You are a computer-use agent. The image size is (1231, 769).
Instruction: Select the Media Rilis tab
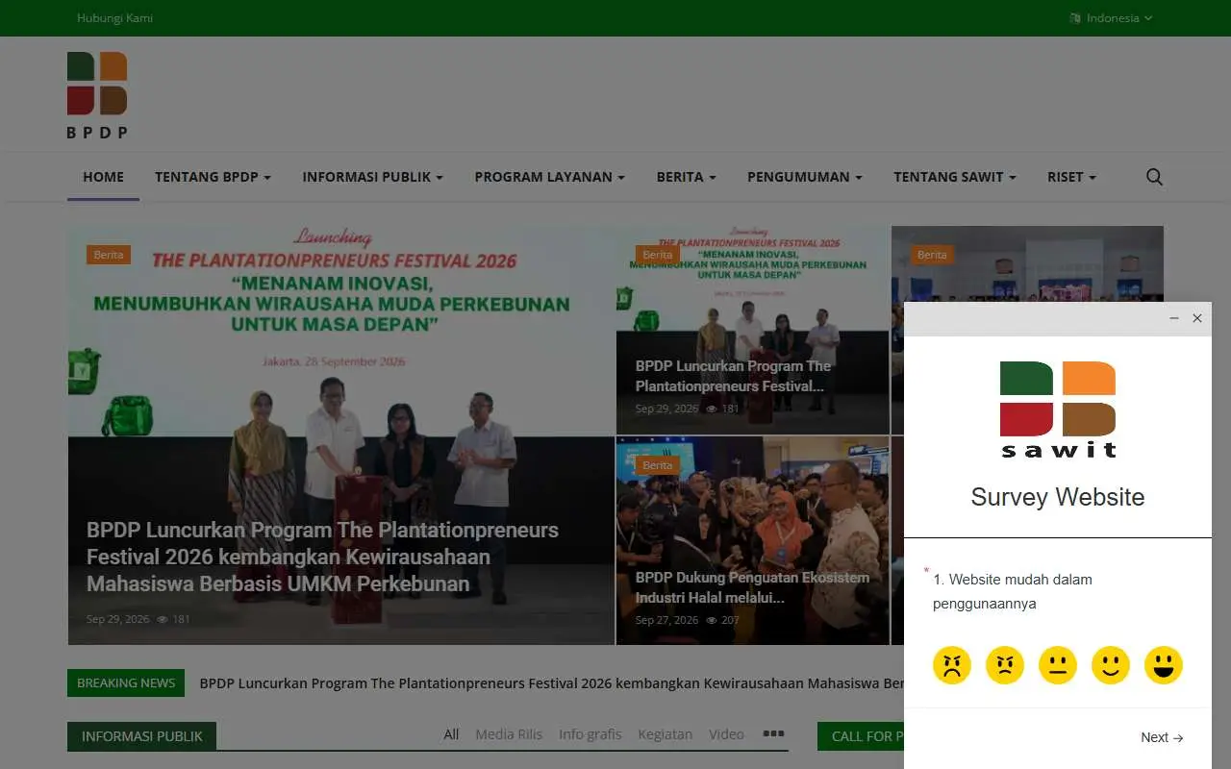pos(509,734)
